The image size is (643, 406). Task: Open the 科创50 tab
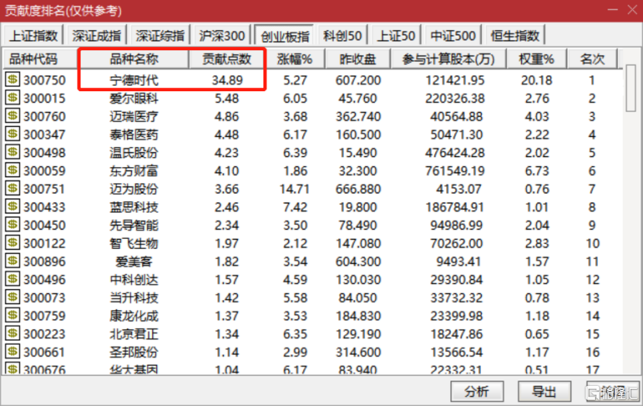[342, 36]
